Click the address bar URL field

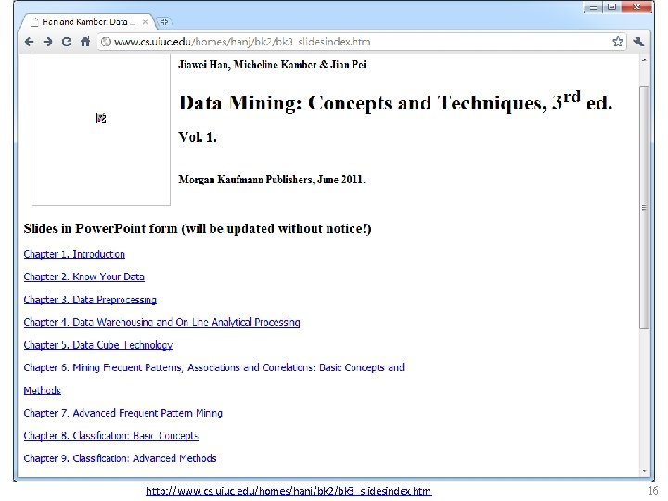click(362, 42)
